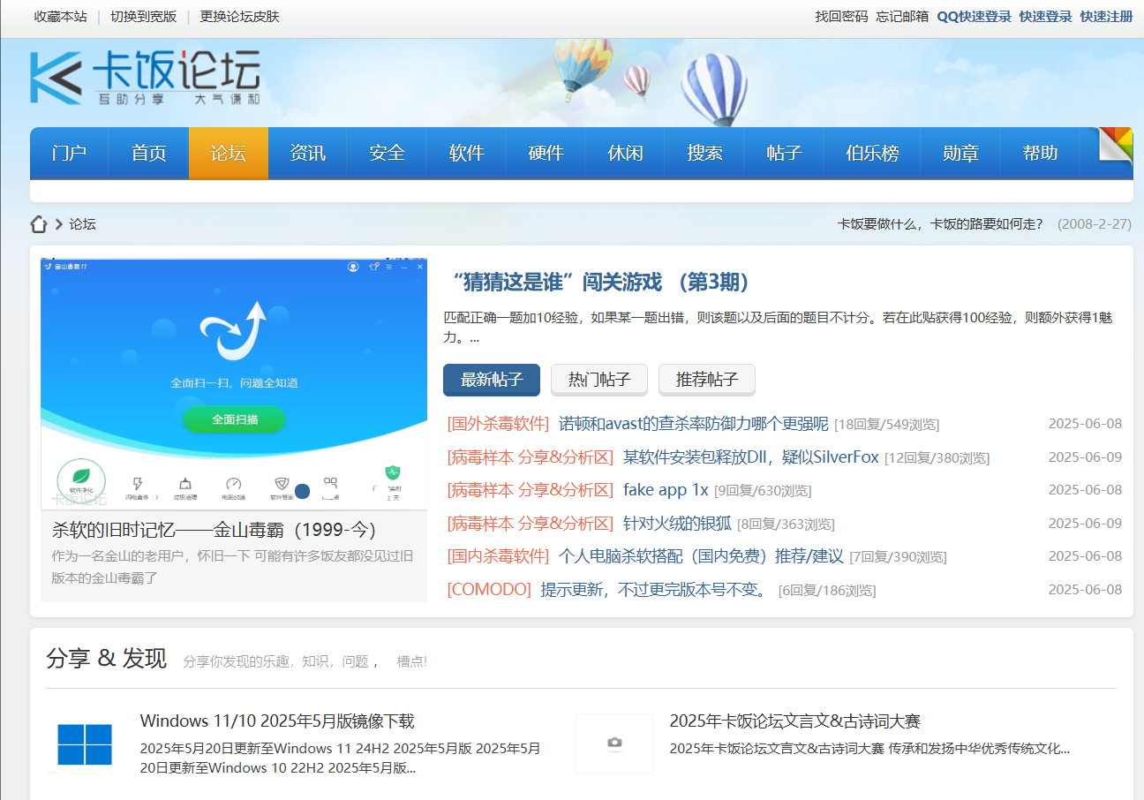Switch to the 热门帖子 tab
Image resolution: width=1144 pixels, height=800 pixels.
pos(599,380)
